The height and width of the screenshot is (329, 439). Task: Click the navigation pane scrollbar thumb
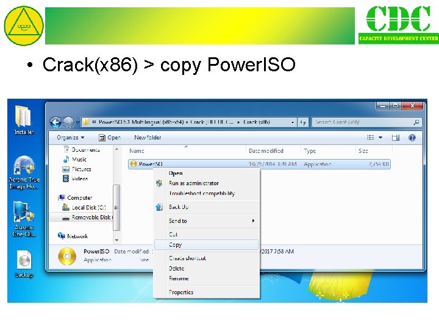click(116, 208)
